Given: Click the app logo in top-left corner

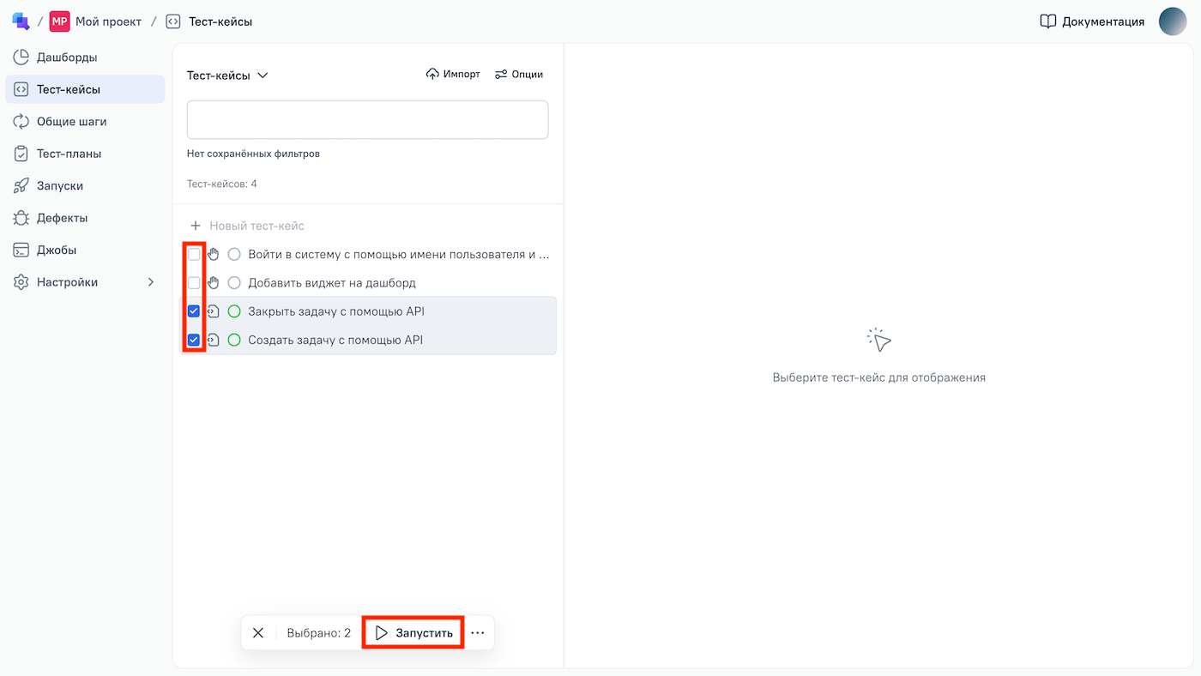Looking at the screenshot, I should coord(21,21).
